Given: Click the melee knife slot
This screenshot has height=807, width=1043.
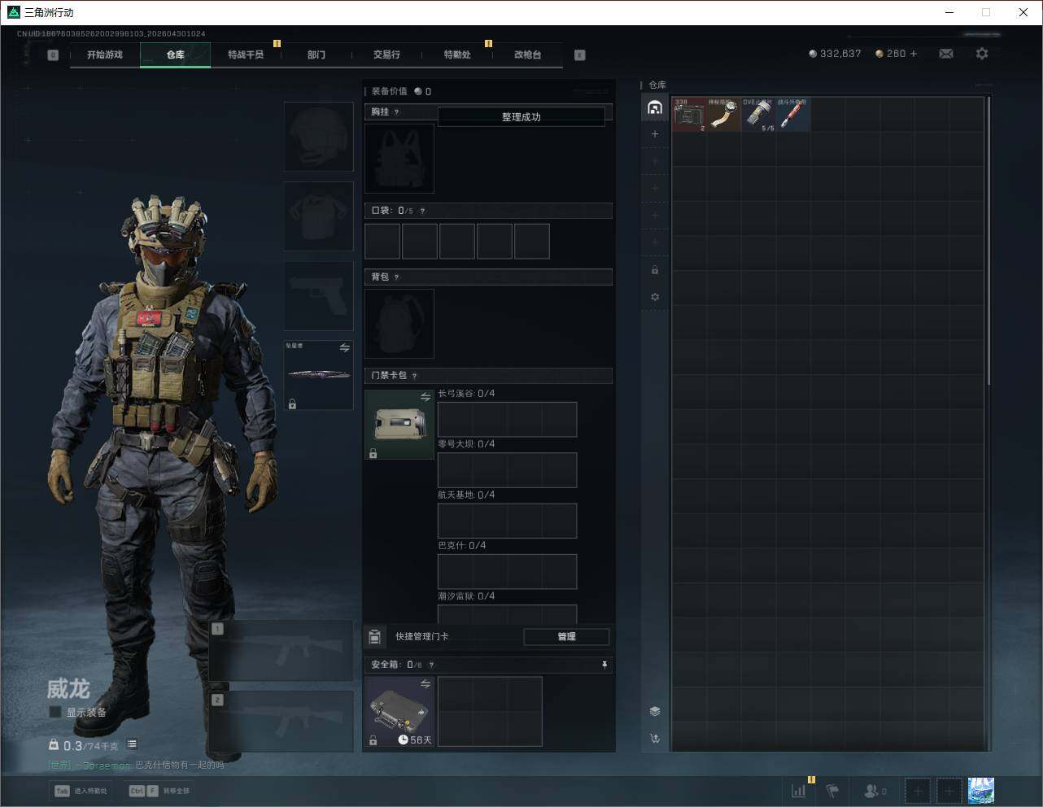Looking at the screenshot, I should tap(318, 375).
